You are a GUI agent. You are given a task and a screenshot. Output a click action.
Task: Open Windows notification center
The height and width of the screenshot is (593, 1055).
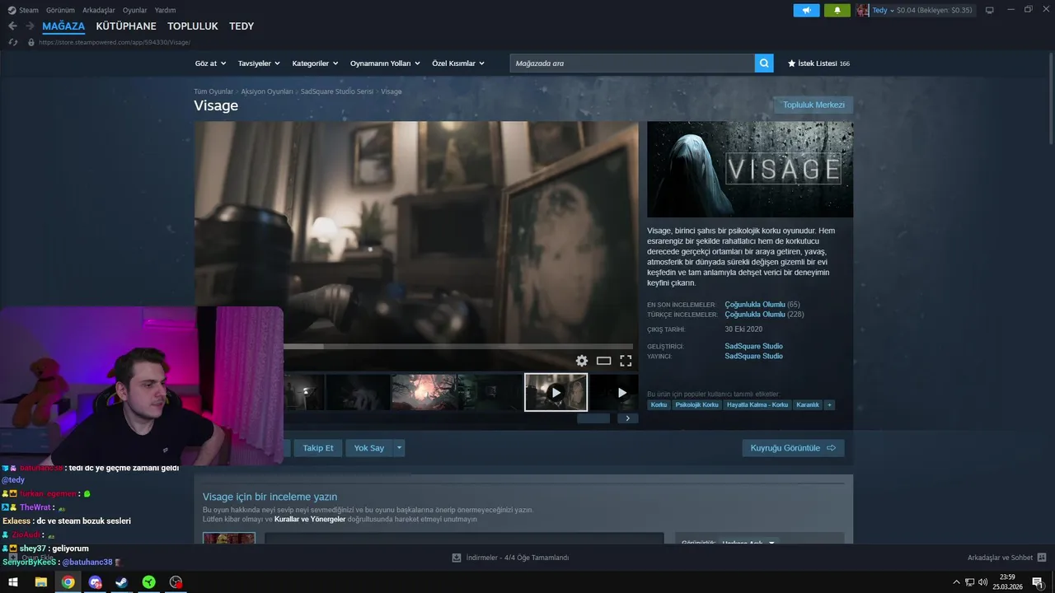pos(1038,582)
